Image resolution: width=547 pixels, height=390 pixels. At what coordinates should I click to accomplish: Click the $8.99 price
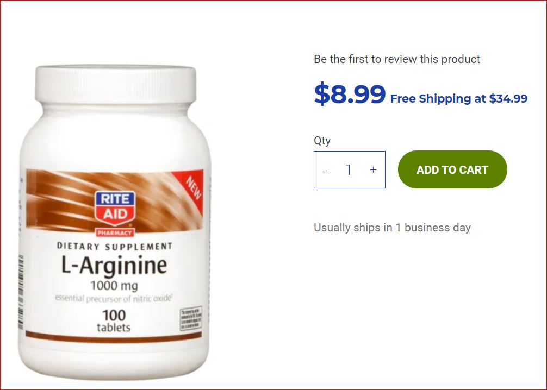coord(350,94)
